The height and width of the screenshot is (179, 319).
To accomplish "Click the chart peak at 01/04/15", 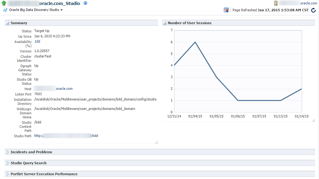I will click(x=195, y=42).
